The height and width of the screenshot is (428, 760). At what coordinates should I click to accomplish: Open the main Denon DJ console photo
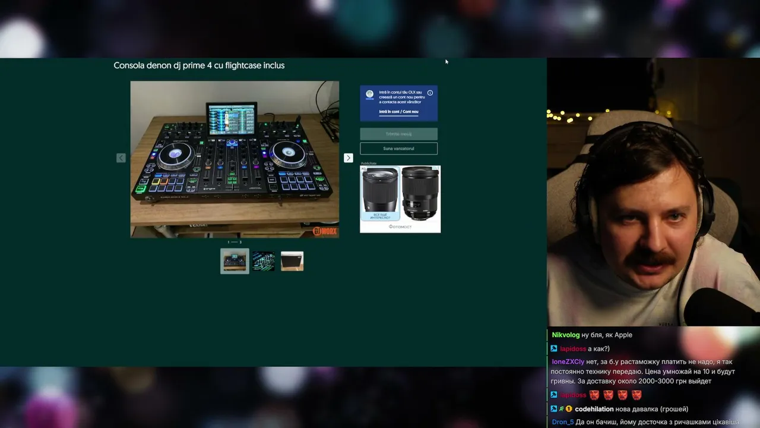[x=235, y=159]
